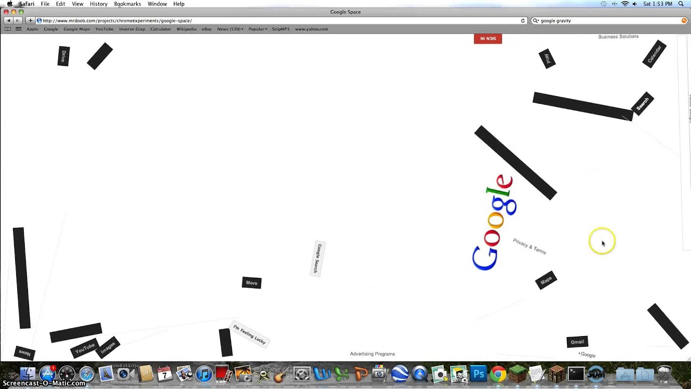Launch Minecraft grass block icon

point(517,373)
